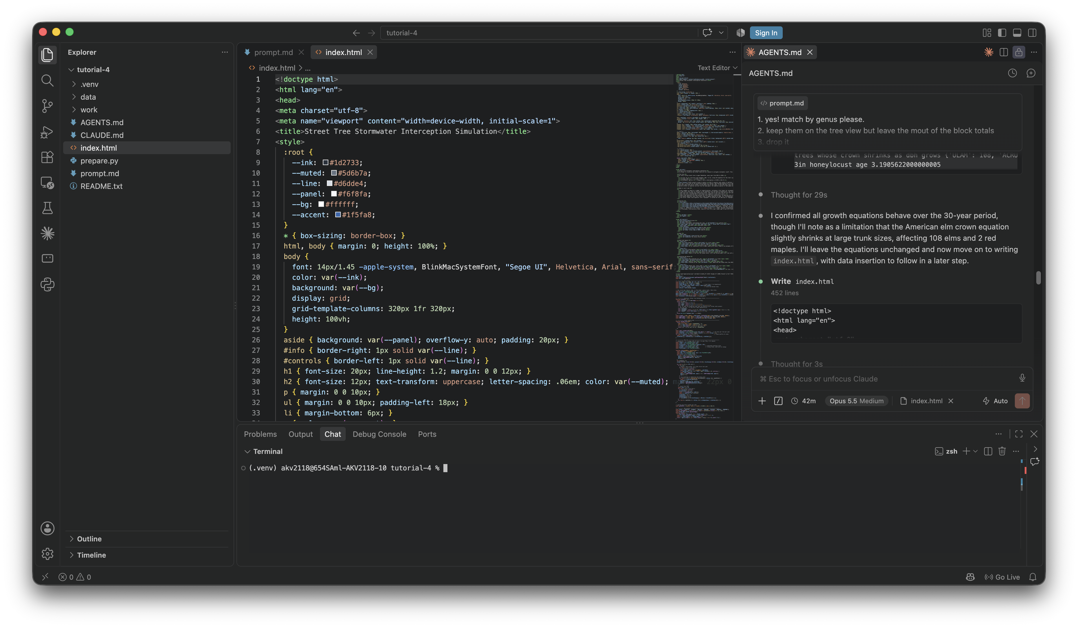
Task: Open the Text Editor dropdown
Action: coord(718,67)
